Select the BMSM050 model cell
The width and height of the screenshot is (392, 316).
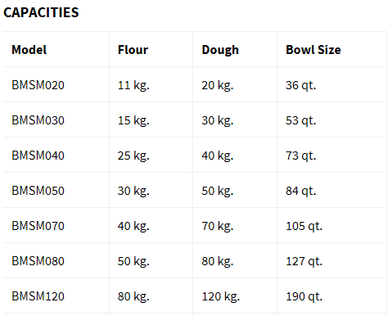coord(38,191)
